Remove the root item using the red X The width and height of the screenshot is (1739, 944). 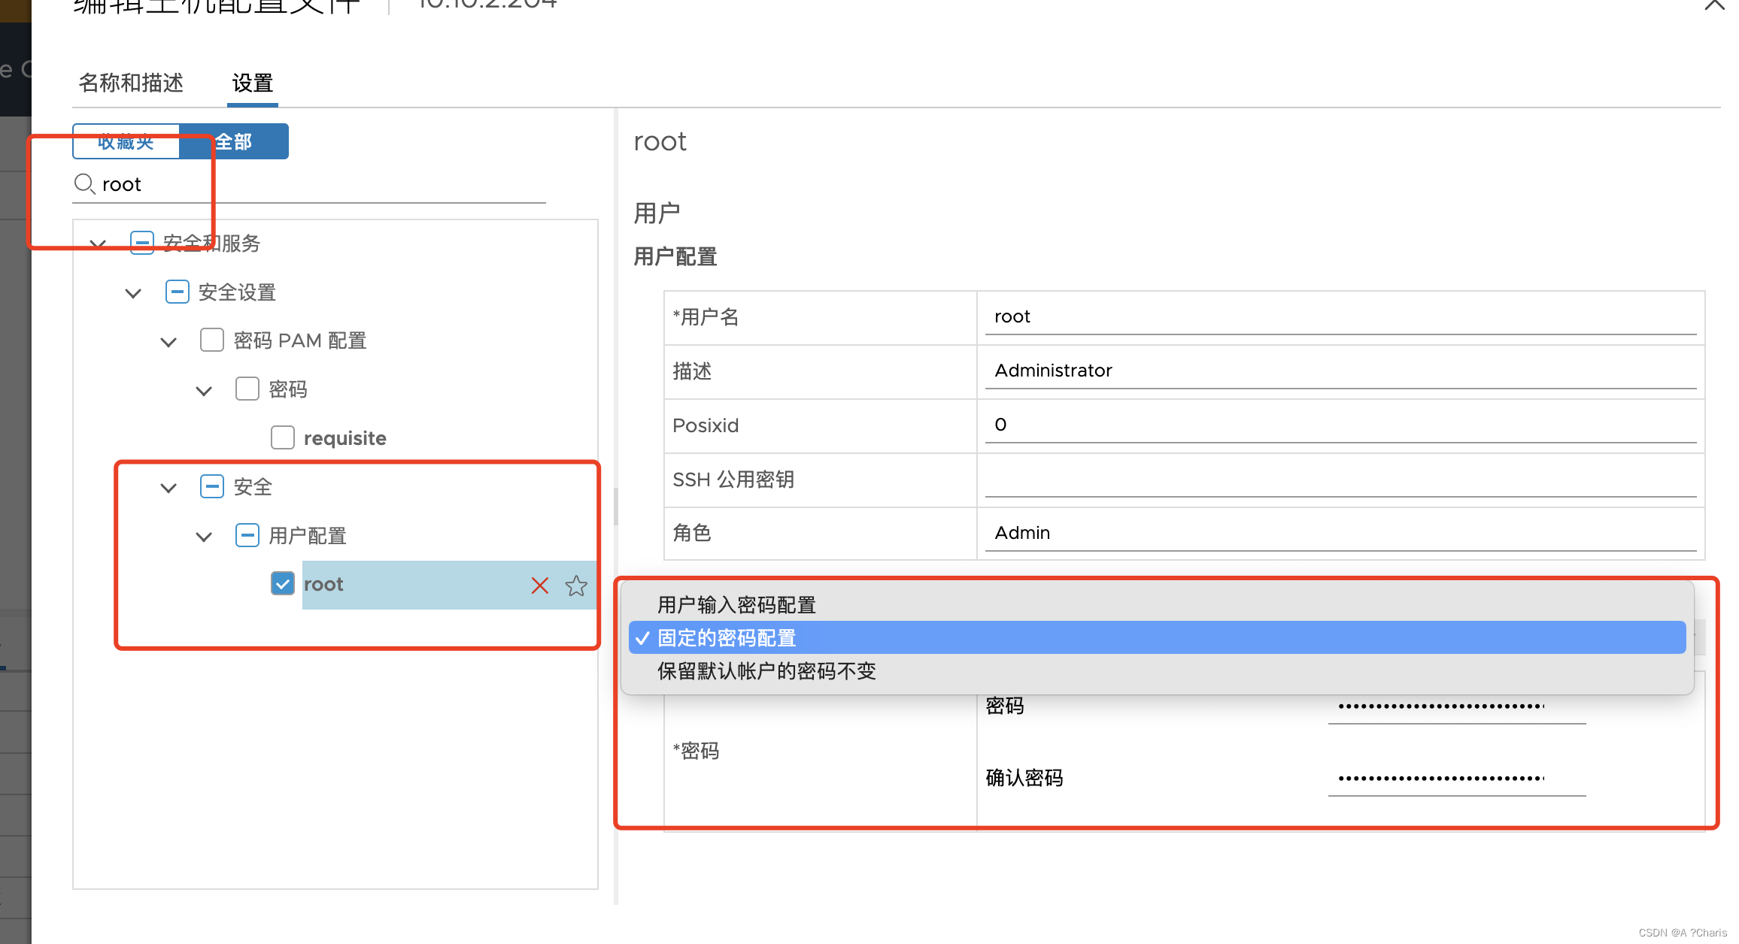tap(539, 585)
